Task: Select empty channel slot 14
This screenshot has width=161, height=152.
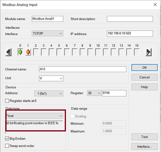Action: point(129,52)
